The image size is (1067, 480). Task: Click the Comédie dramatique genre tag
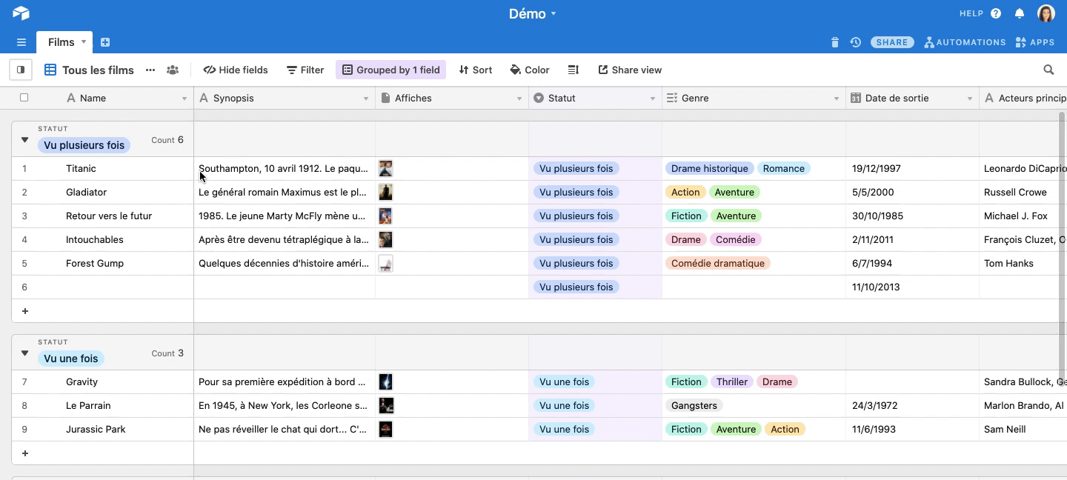[x=717, y=263]
